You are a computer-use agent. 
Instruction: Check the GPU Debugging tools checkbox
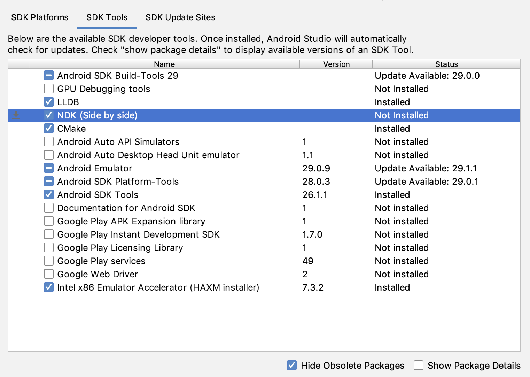tap(48, 89)
